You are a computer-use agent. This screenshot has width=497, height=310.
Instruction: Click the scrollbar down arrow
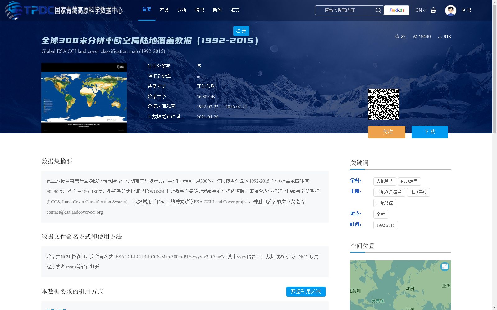pos(495,308)
